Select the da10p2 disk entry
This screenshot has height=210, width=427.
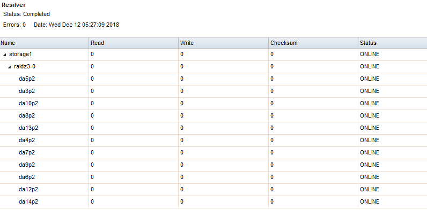(x=213, y=103)
